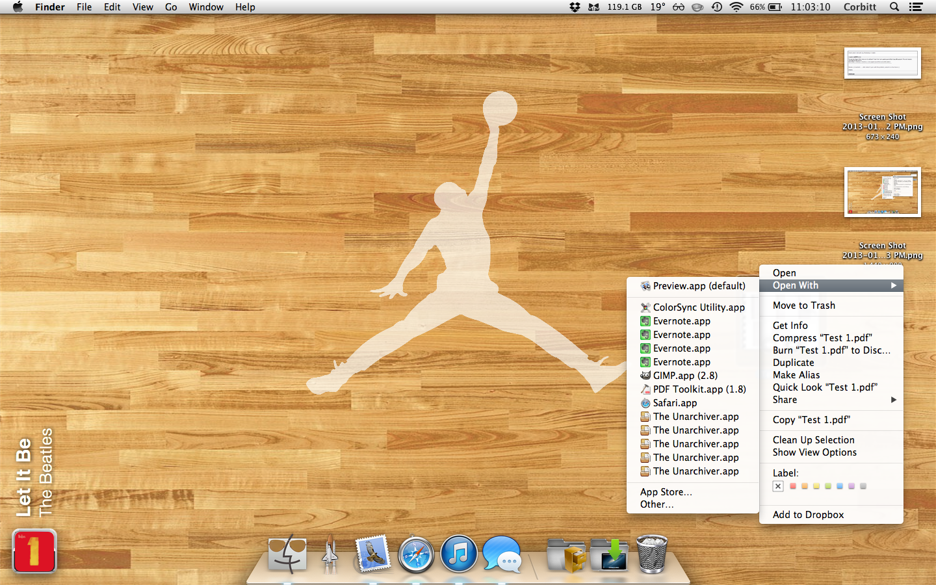Apply the gray label color

pos(863,486)
